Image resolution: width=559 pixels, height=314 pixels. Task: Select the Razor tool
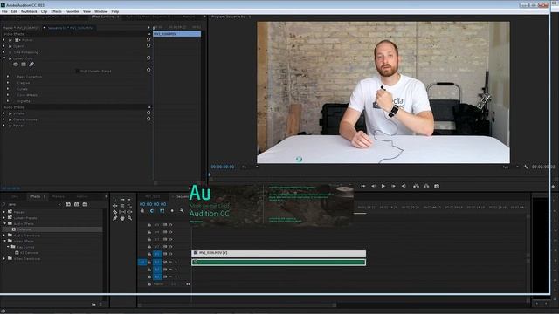[114, 212]
